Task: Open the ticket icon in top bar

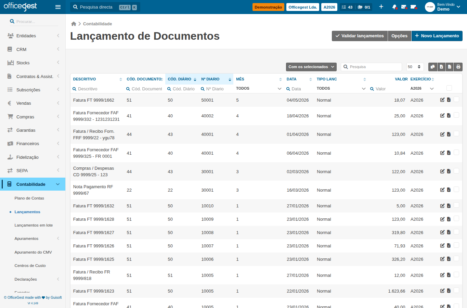Action: (413, 7)
